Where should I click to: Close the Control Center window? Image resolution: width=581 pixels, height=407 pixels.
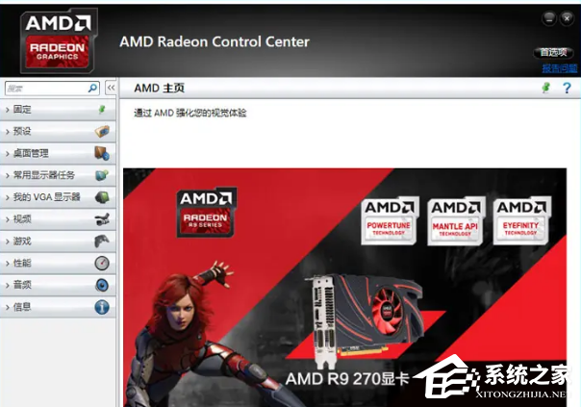point(567,18)
